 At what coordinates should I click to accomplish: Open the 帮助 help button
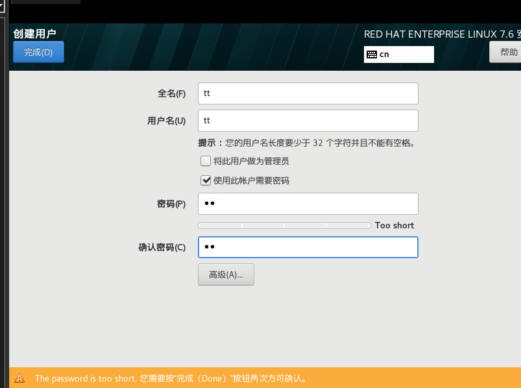click(507, 52)
